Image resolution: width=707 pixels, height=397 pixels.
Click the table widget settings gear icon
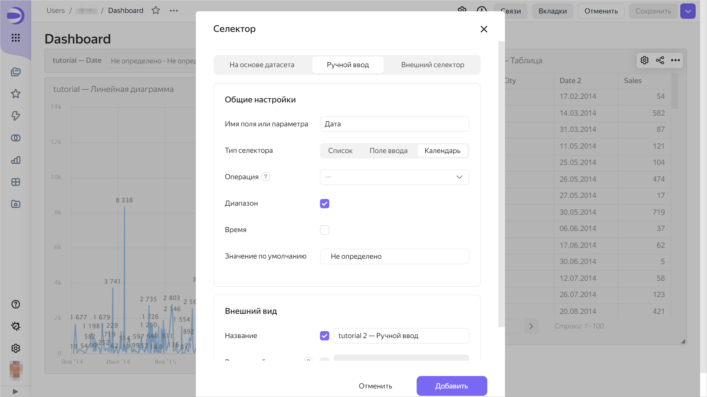644,60
